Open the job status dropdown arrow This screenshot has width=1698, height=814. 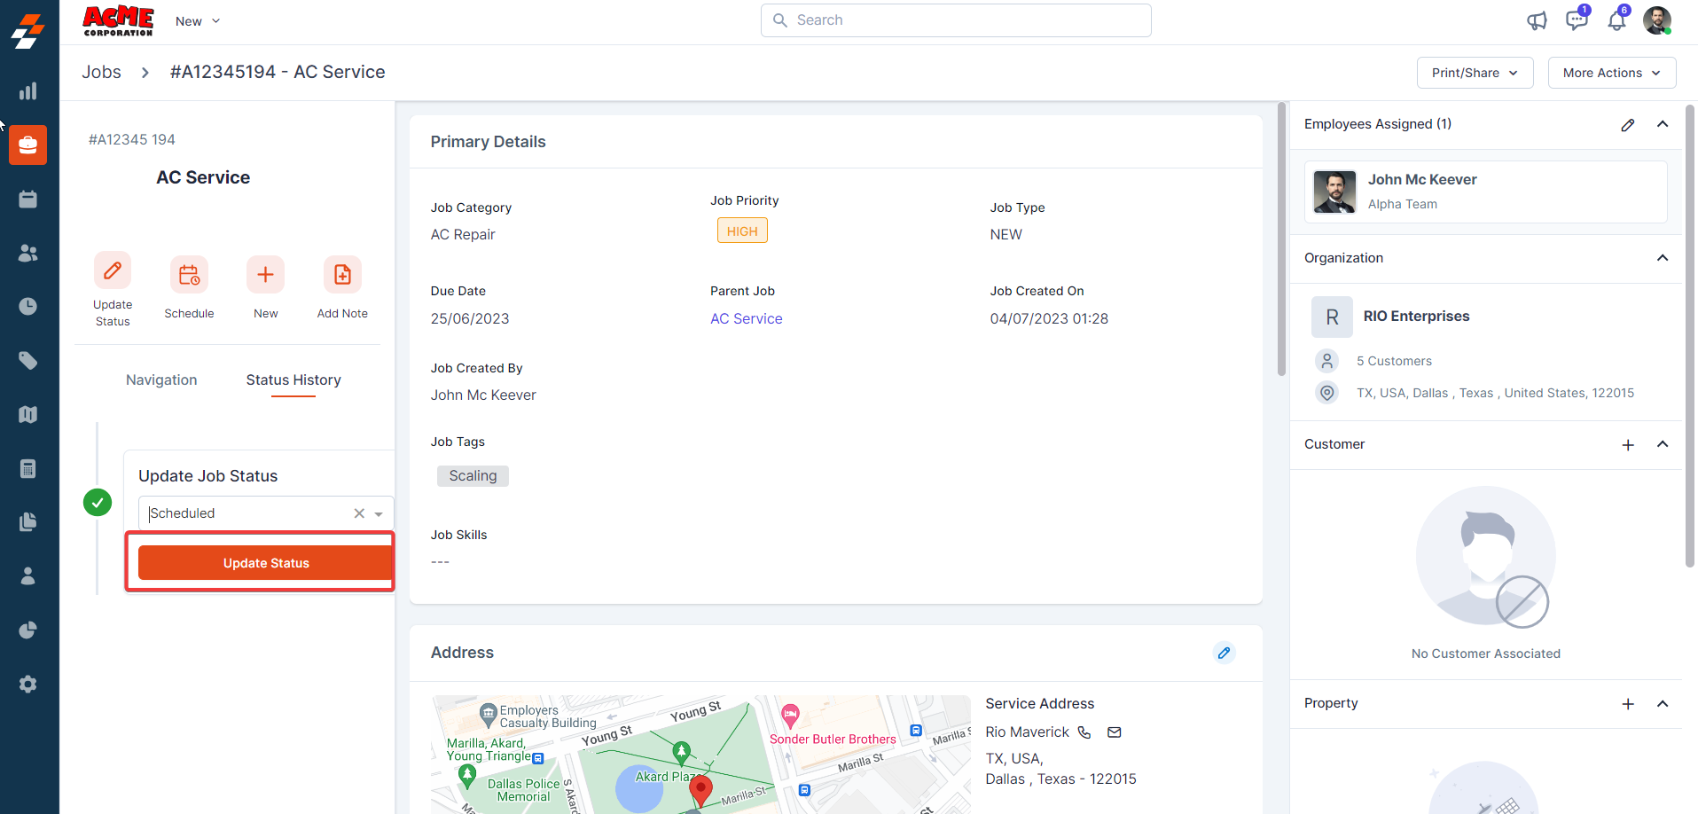tap(379, 514)
